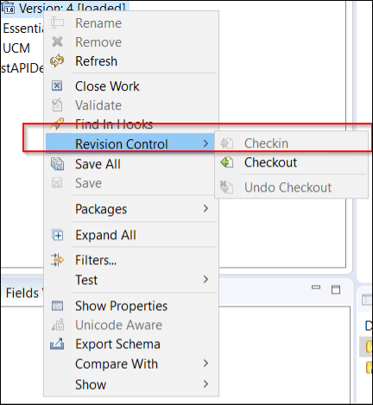Expand the Compare With submenu arrow
373x405 pixels.
205,364
